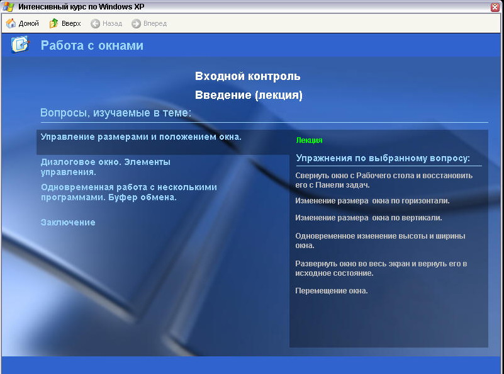The width and height of the screenshot is (504, 374).
Task: Open the green Лекция link
Action: click(309, 140)
